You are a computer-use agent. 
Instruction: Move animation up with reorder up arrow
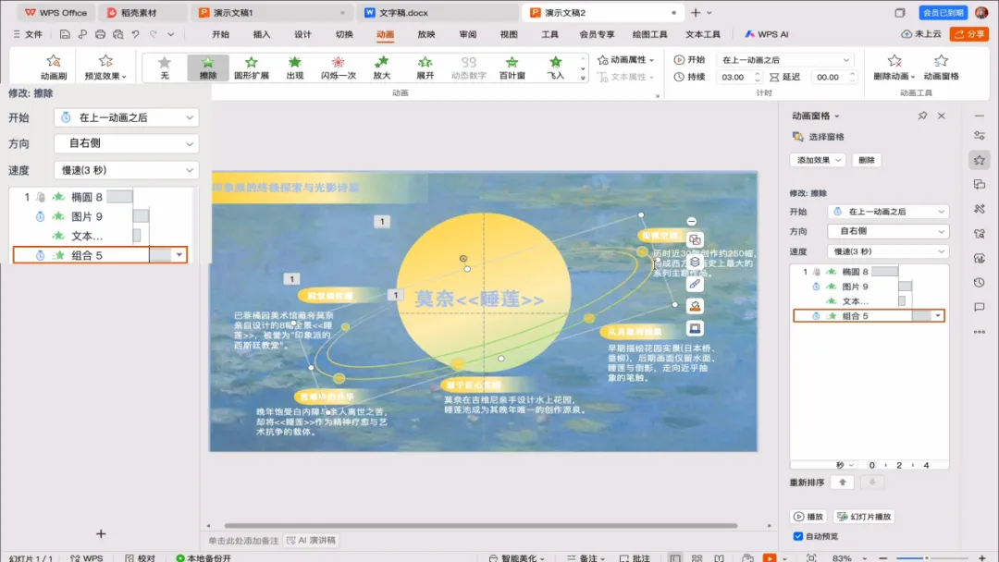click(x=843, y=483)
